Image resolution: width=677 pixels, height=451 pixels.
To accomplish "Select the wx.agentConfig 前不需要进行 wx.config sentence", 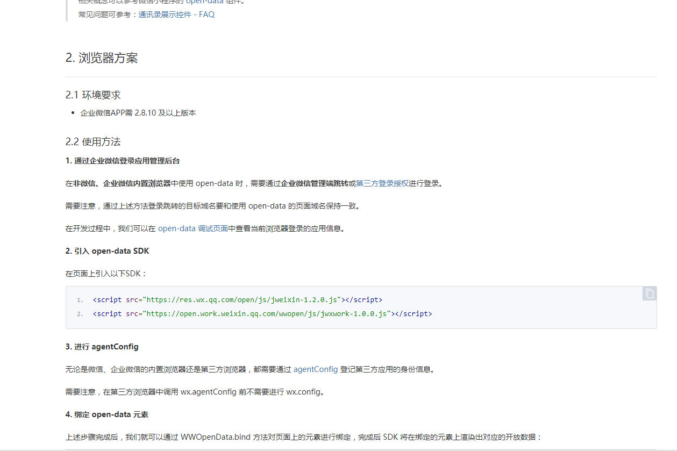I will [195, 392].
